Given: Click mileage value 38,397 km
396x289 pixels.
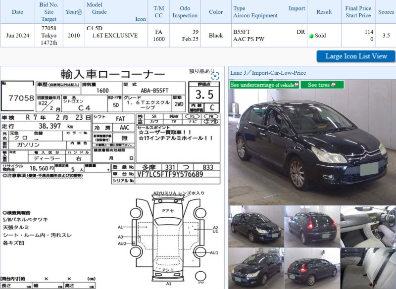Looking at the screenshot, I should (55, 126).
